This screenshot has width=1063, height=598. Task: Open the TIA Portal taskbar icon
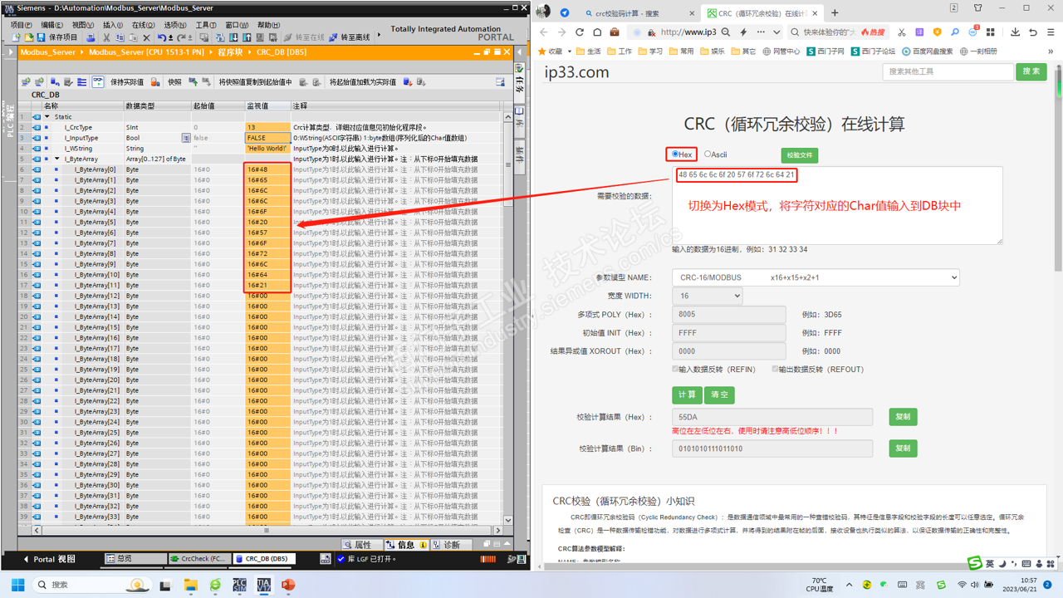pos(264,585)
